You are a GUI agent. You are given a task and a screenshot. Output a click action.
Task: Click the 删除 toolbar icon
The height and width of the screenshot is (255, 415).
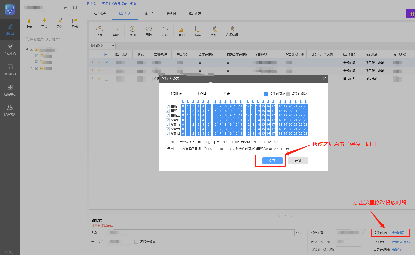point(149,28)
